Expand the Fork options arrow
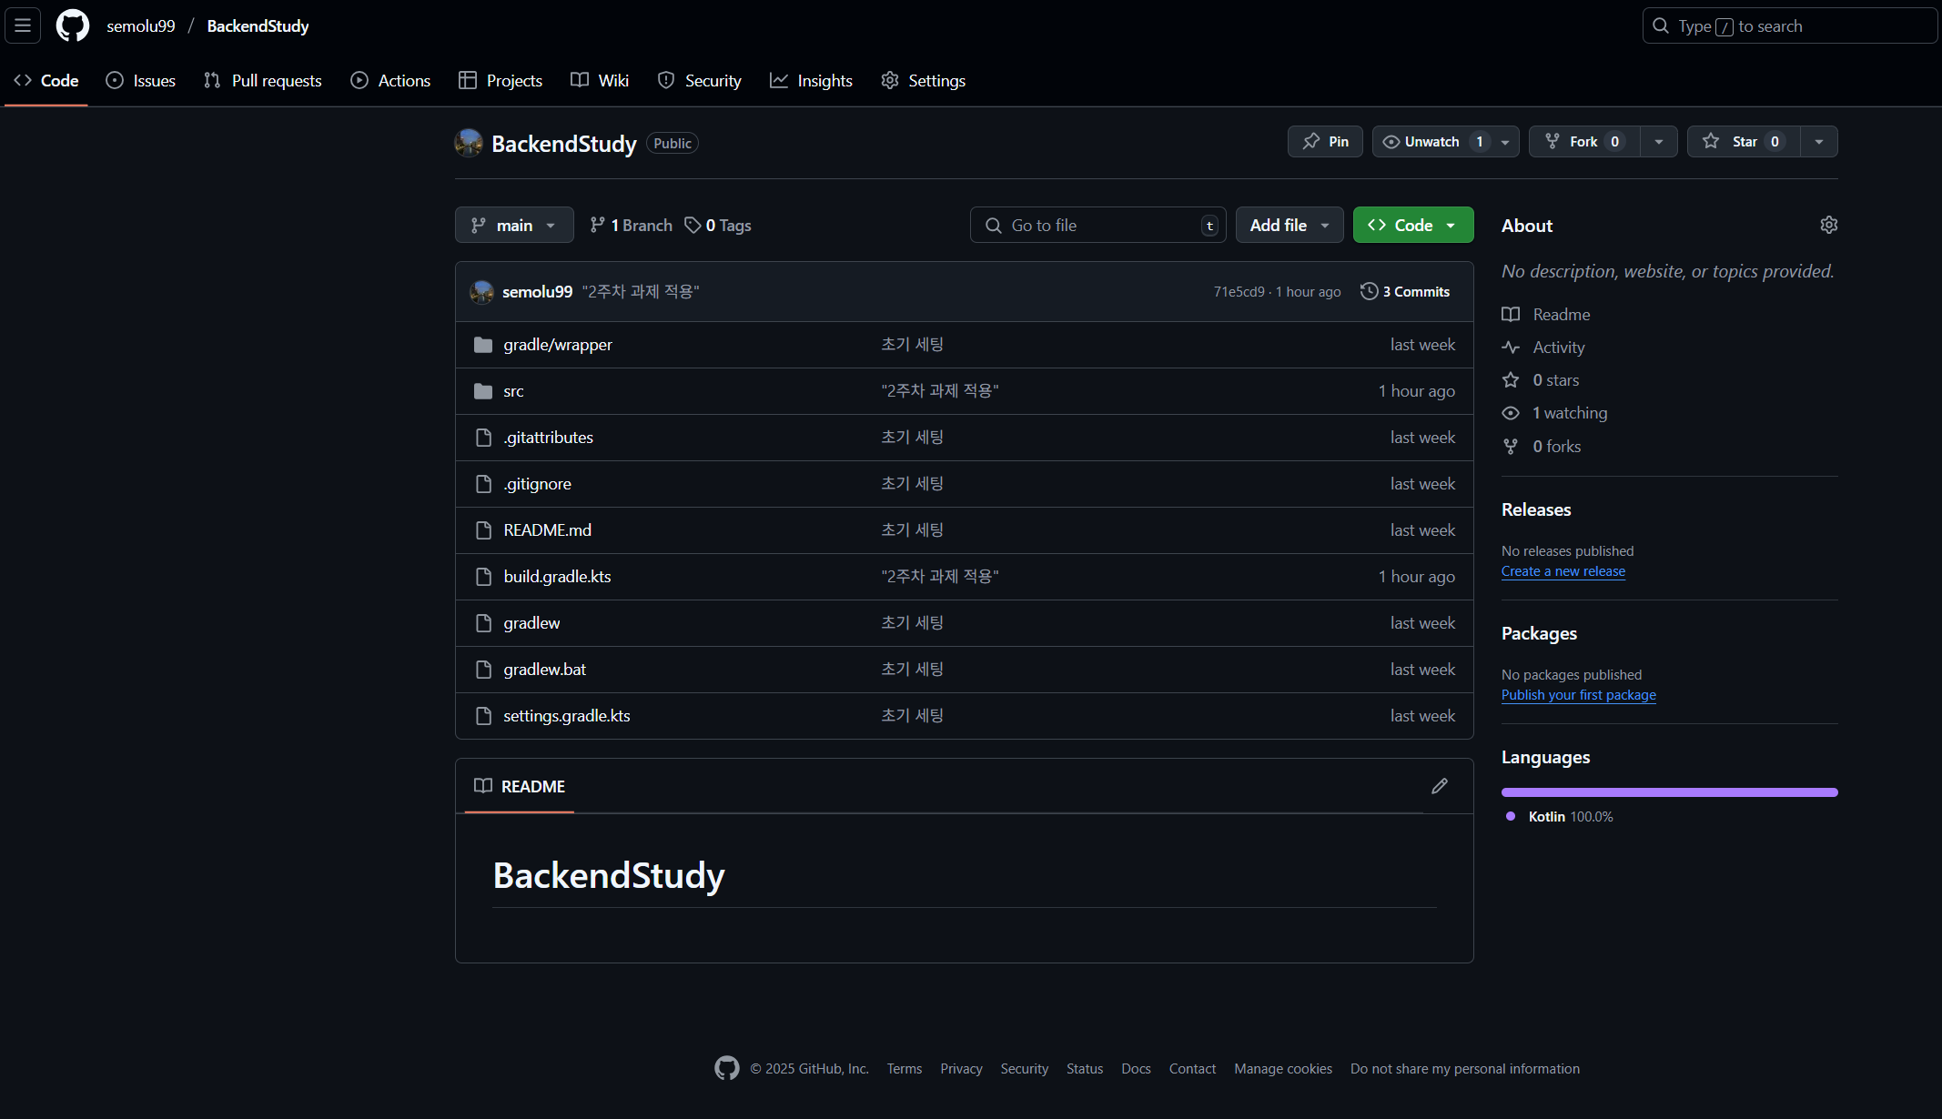Image resolution: width=1942 pixels, height=1119 pixels. [1659, 142]
